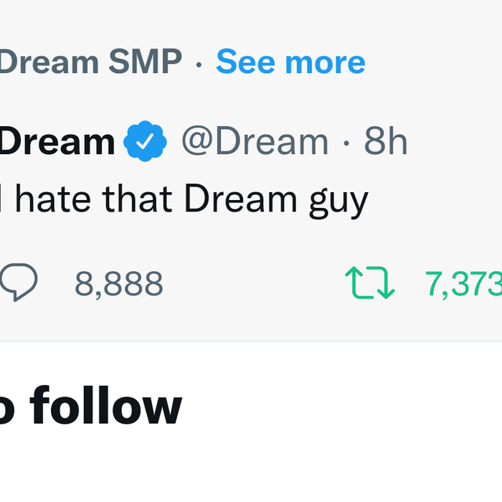Open profile via bold "Dream" display name

tap(57, 142)
